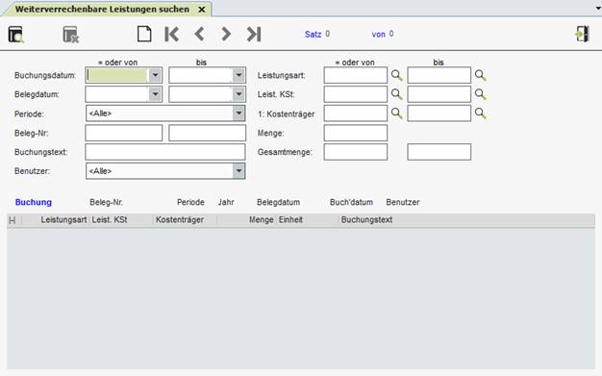Open lookup for Leistungsart bis field

(480, 75)
